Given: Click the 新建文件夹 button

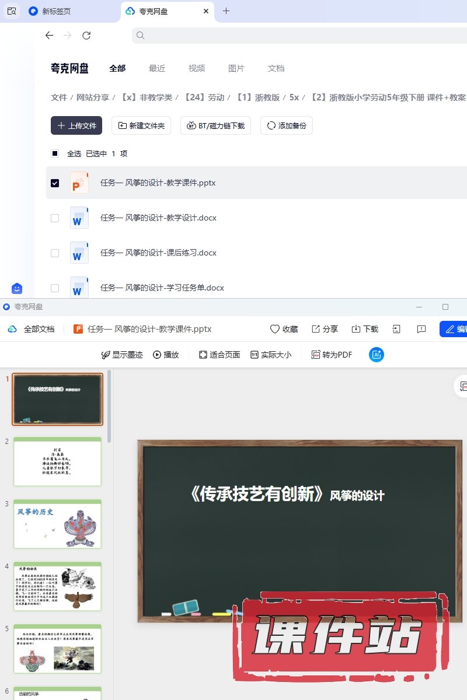Looking at the screenshot, I should pyautogui.click(x=141, y=125).
